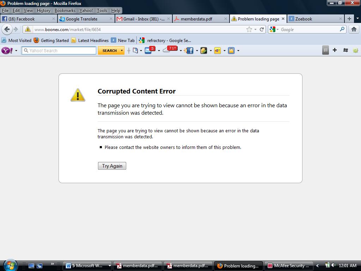Show hidden tray icons arrow

318,265
